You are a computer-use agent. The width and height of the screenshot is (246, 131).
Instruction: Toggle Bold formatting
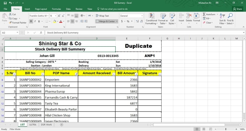point(31,21)
